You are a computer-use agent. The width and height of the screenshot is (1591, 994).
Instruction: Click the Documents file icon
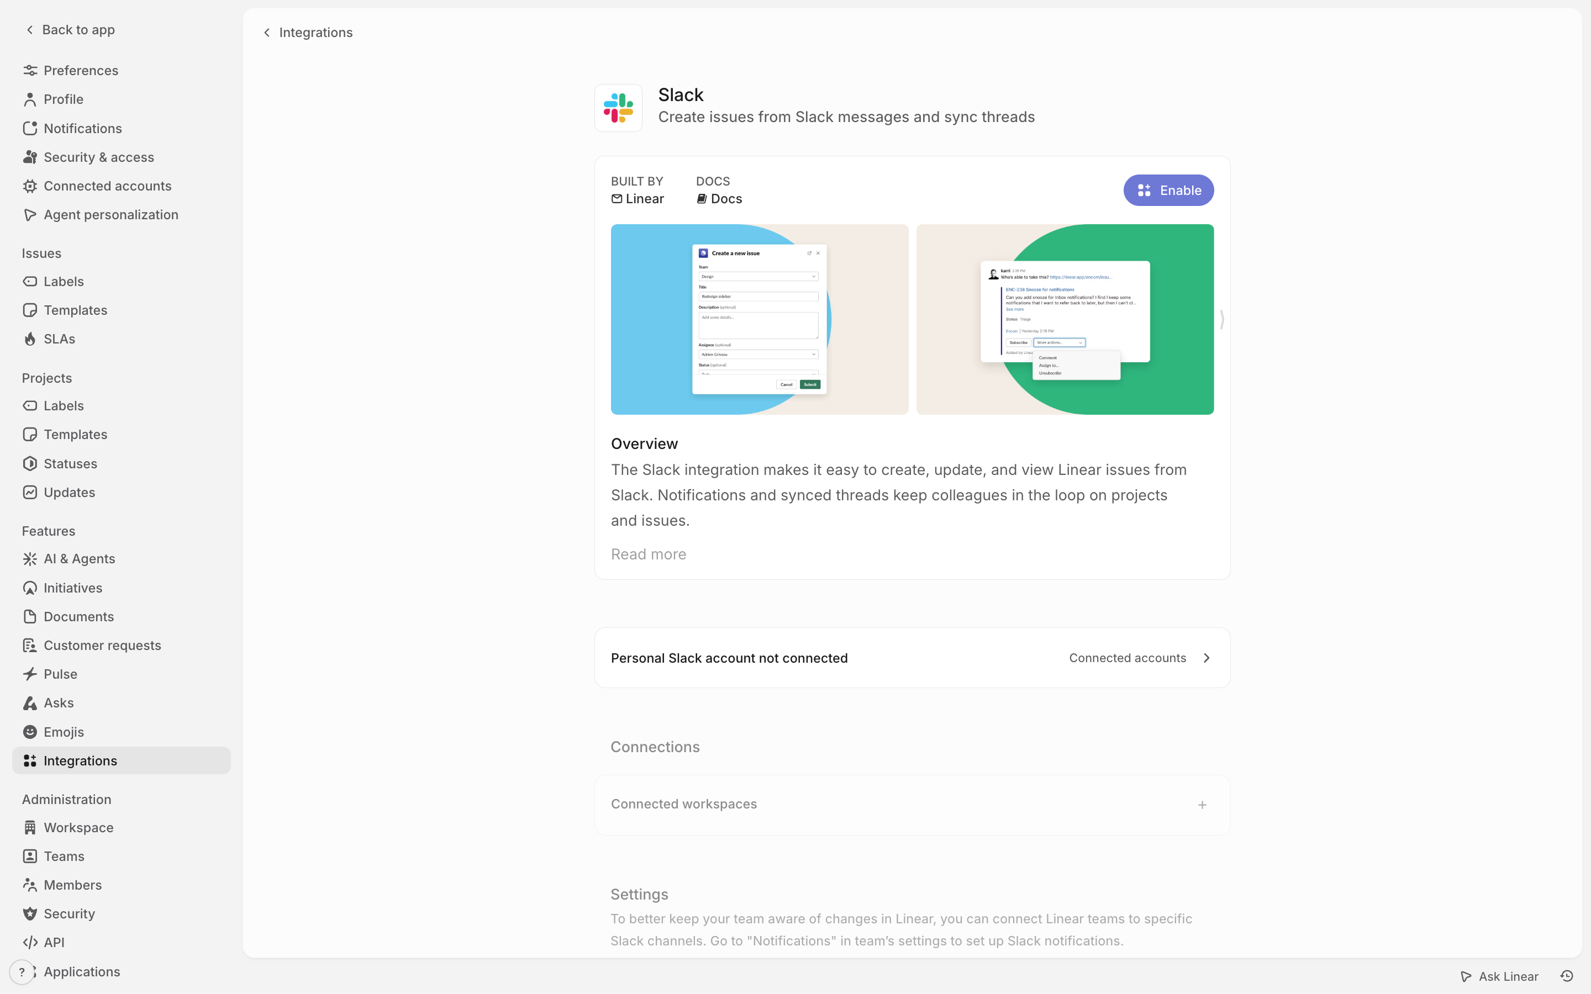(x=30, y=617)
